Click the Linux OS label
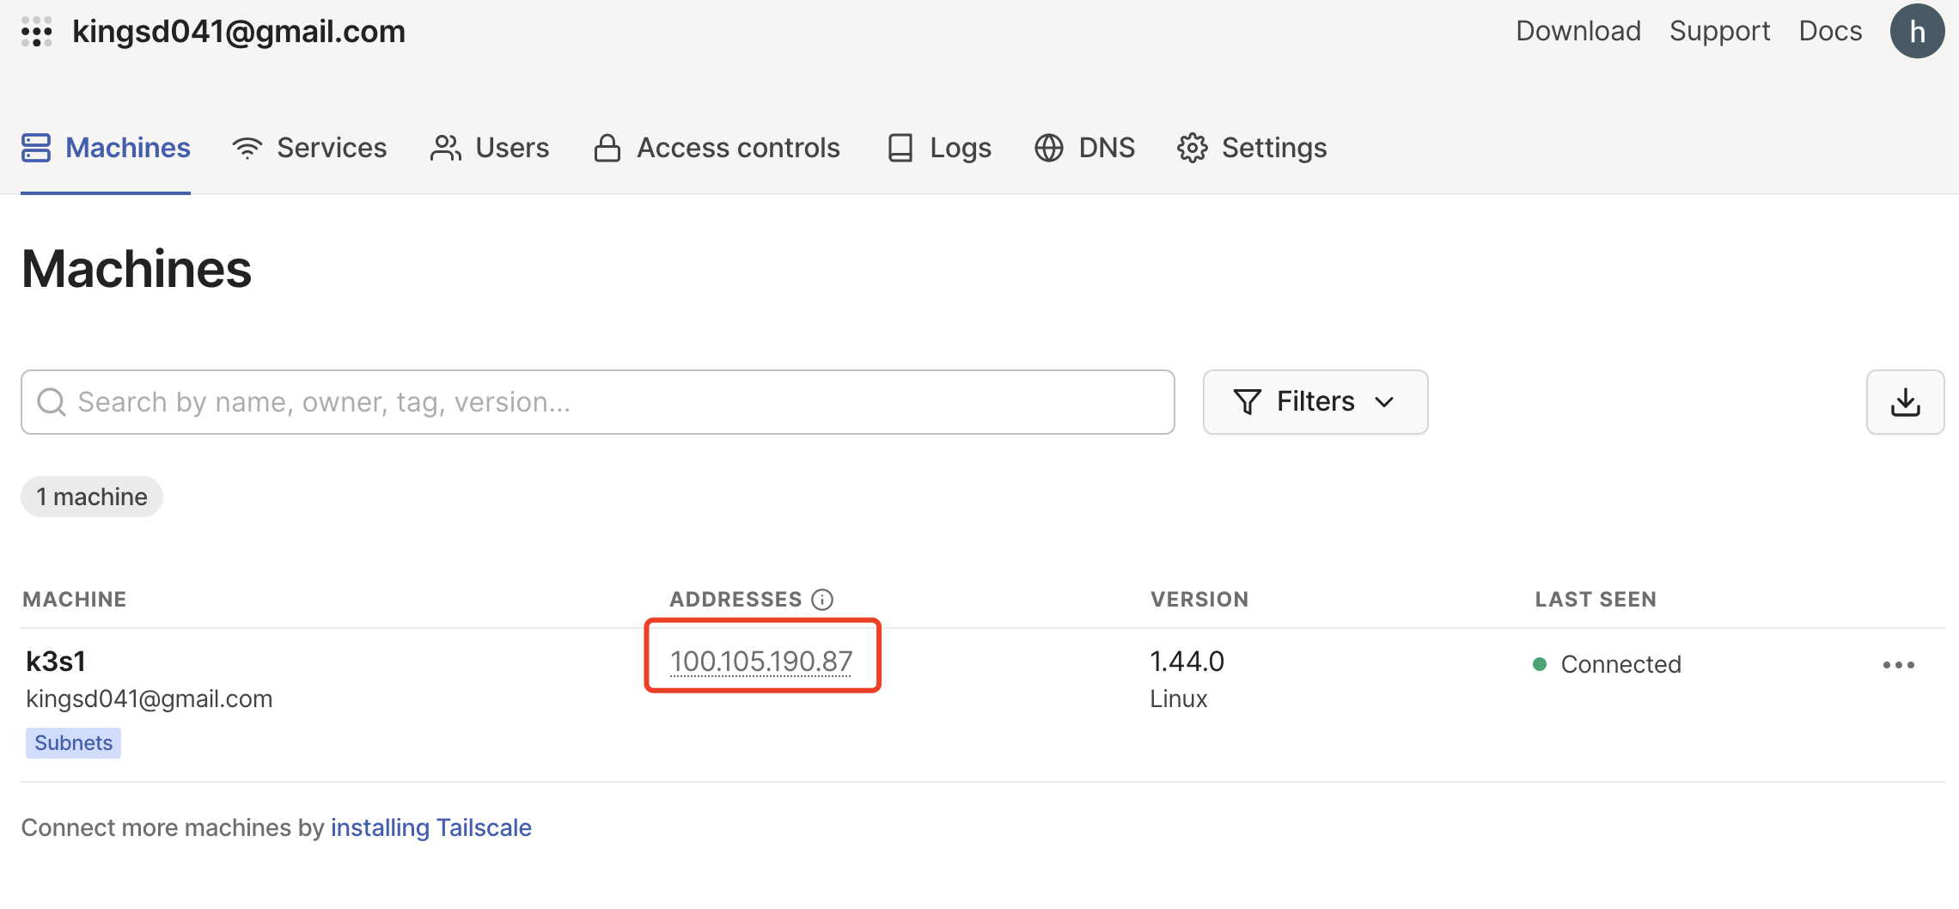1959x909 pixels. (x=1179, y=699)
